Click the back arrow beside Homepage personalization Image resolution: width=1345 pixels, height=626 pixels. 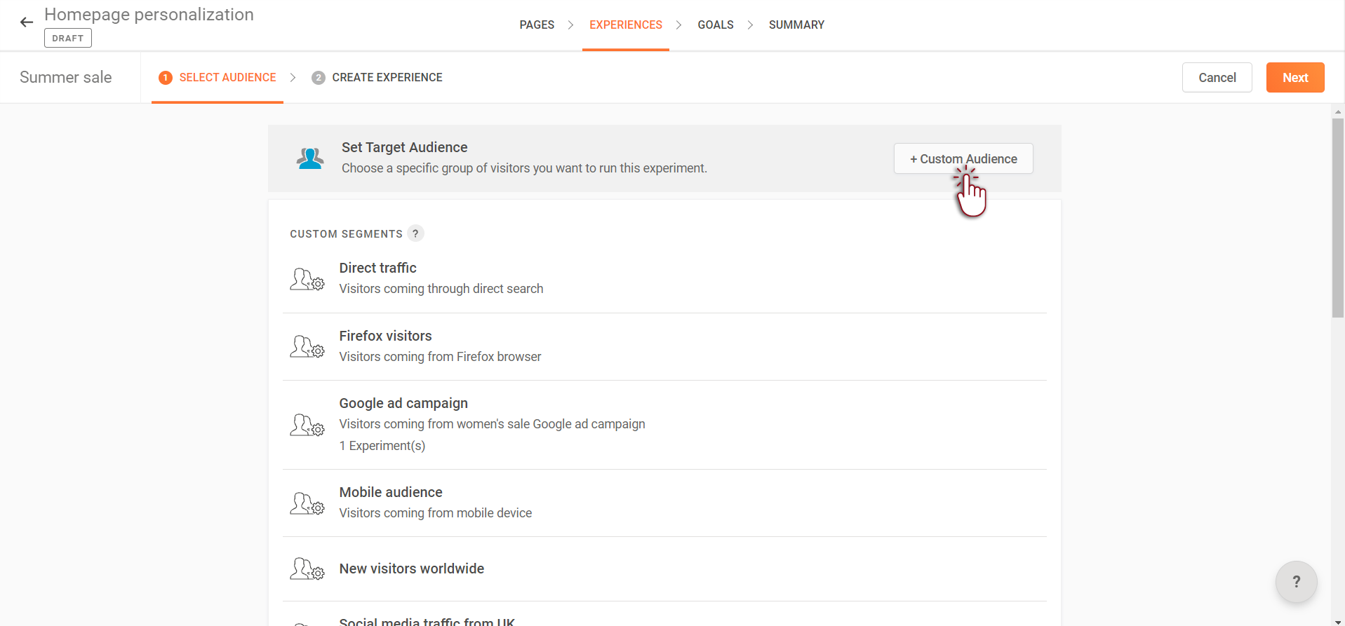(x=27, y=22)
